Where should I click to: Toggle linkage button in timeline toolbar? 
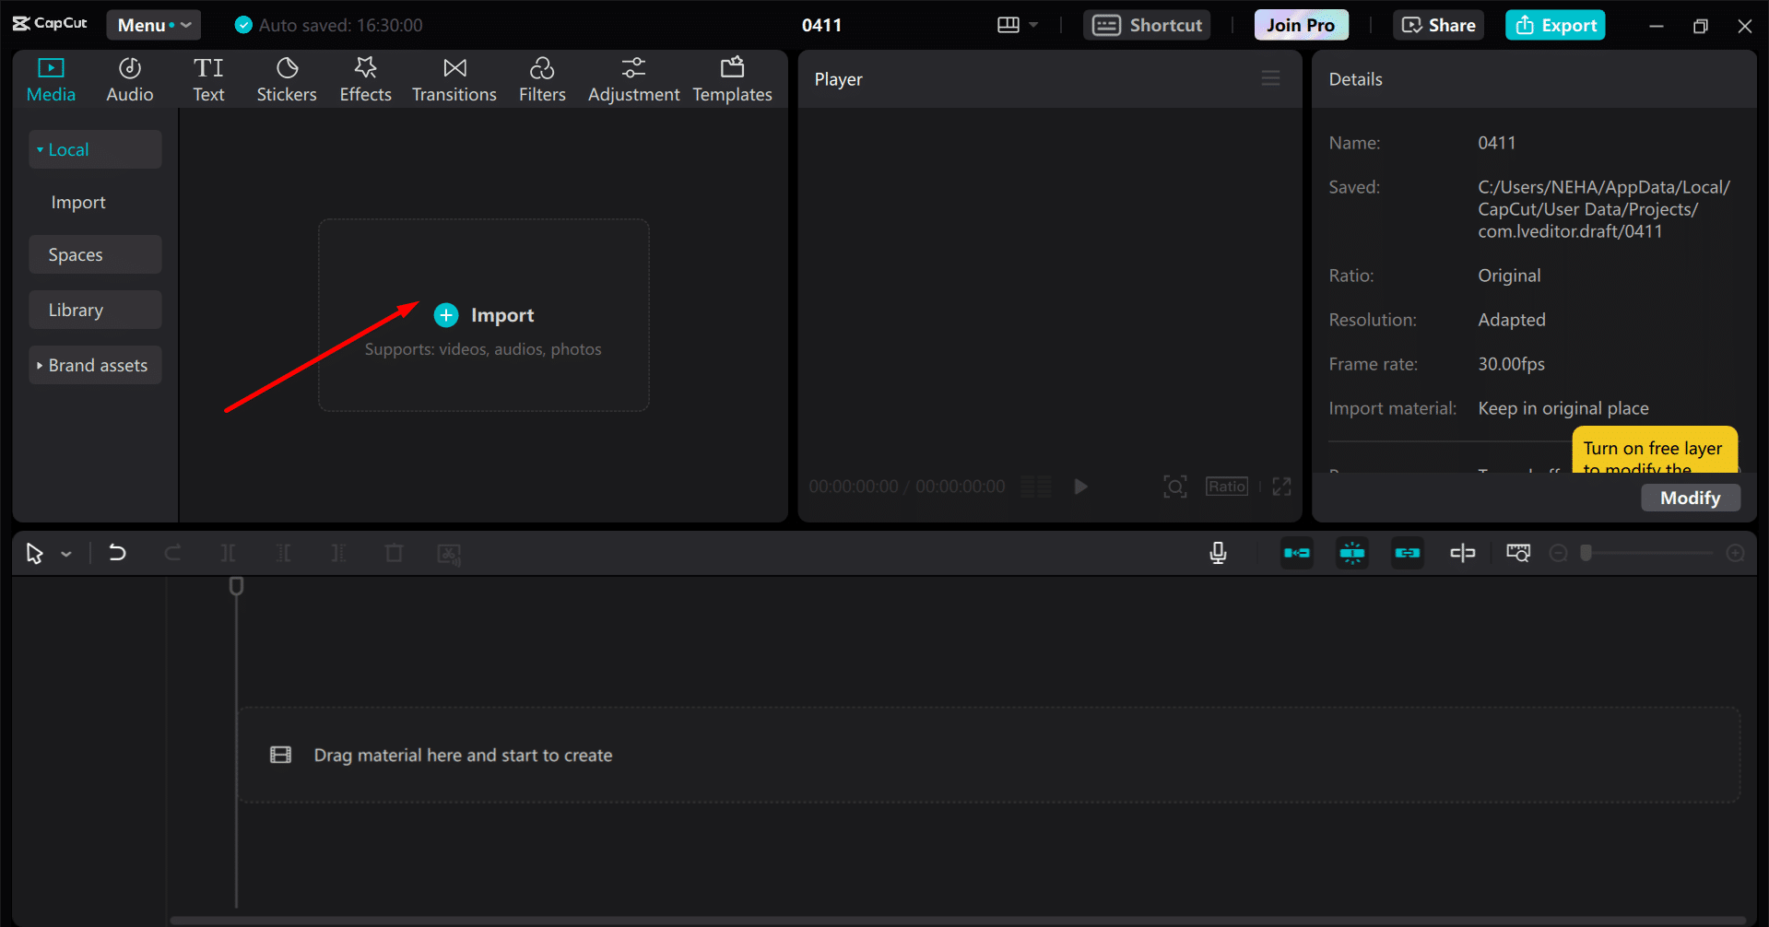[x=1408, y=553]
